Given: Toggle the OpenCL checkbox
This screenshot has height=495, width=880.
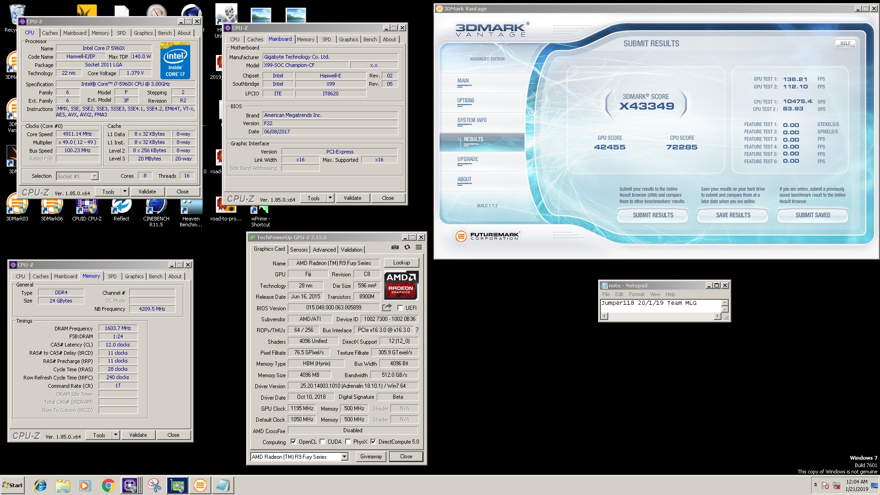Looking at the screenshot, I should (293, 442).
